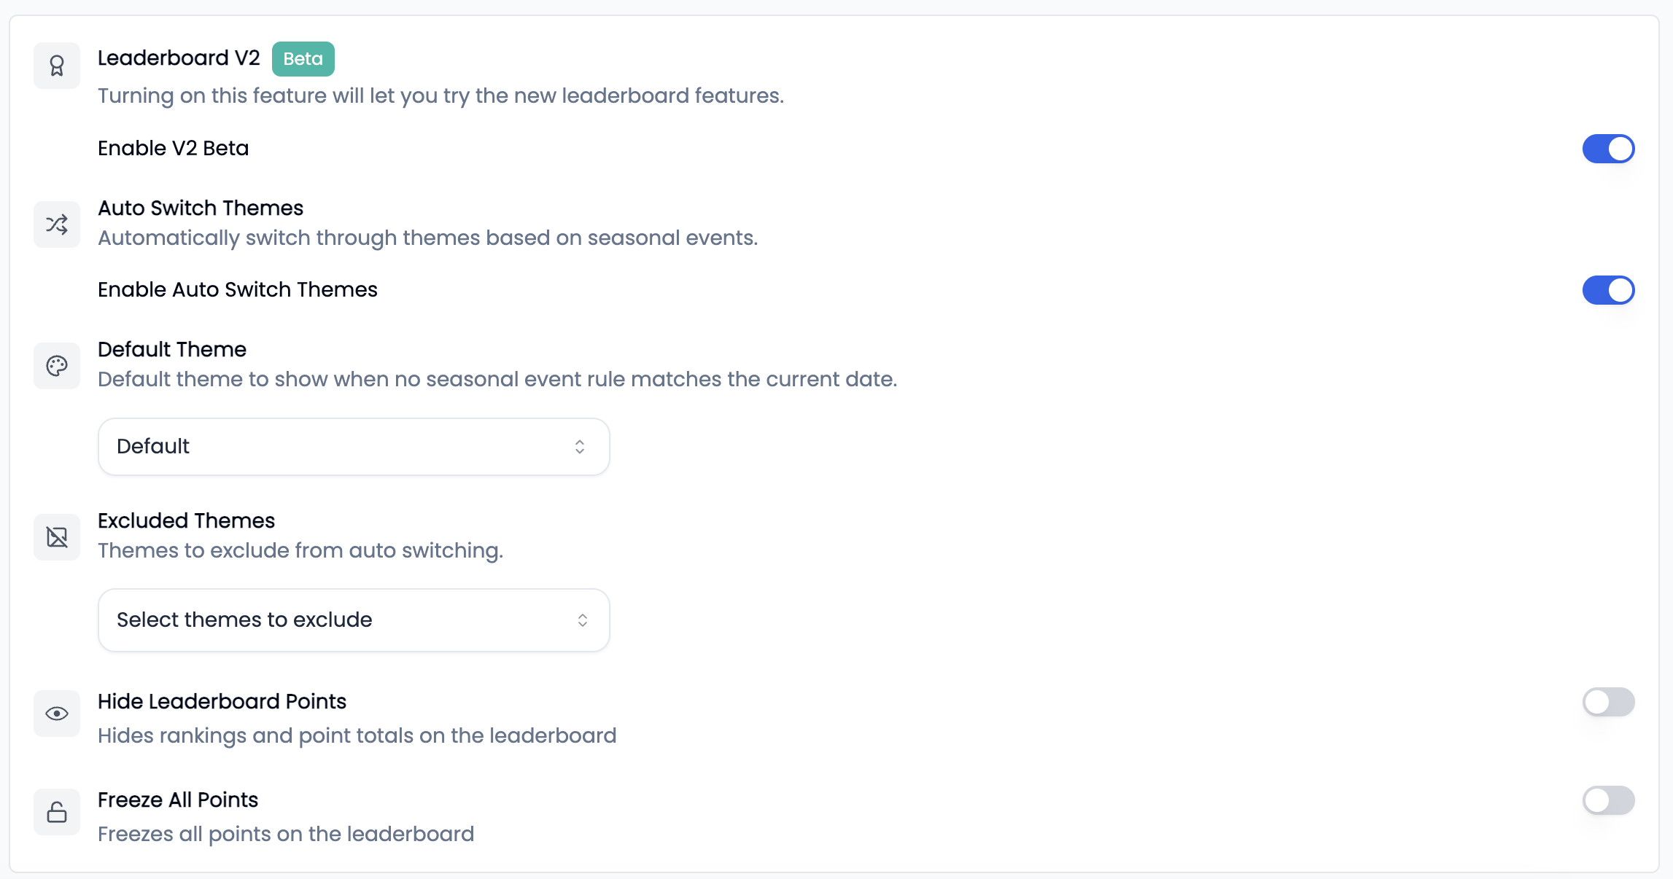1673x879 pixels.
Task: Enable the Hide Leaderboard Points switch
Action: (1608, 702)
